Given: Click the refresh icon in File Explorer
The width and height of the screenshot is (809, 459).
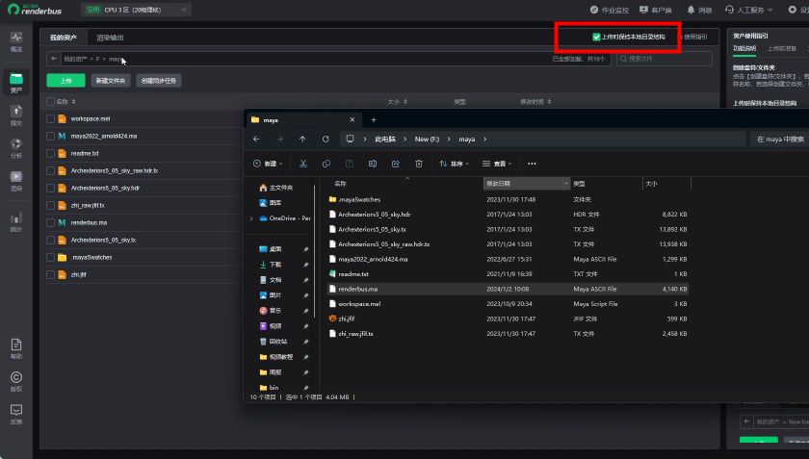Looking at the screenshot, I should (326, 139).
